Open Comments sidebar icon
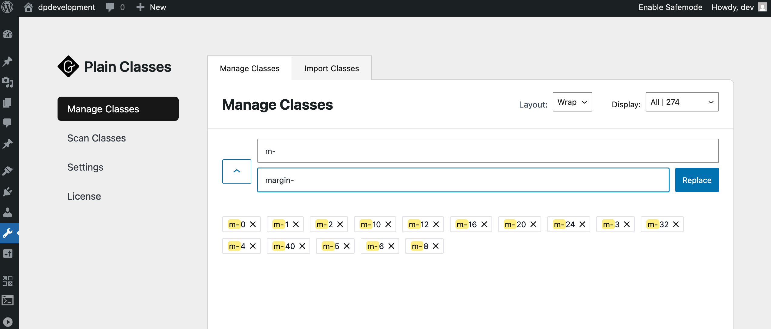 click(x=8, y=123)
